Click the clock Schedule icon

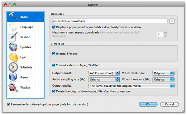(13, 67)
